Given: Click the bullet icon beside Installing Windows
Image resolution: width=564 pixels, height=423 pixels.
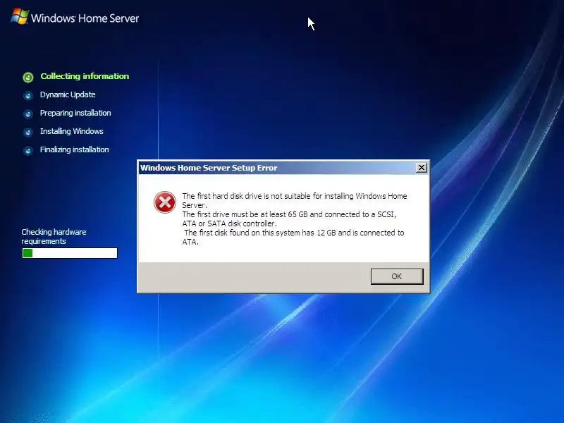Looking at the screenshot, I should click(28, 133).
